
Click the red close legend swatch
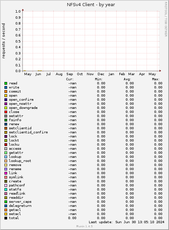pos(6,112)
